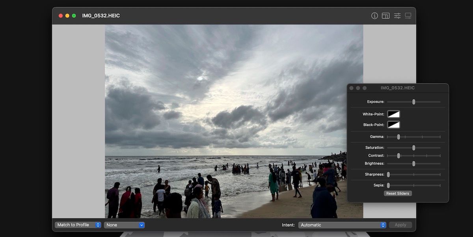Click the Brightness slider handle

(x=414, y=163)
